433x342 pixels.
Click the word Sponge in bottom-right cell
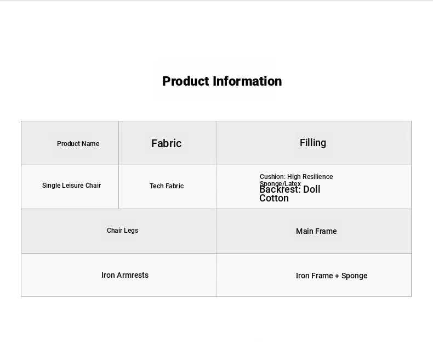[354, 276]
